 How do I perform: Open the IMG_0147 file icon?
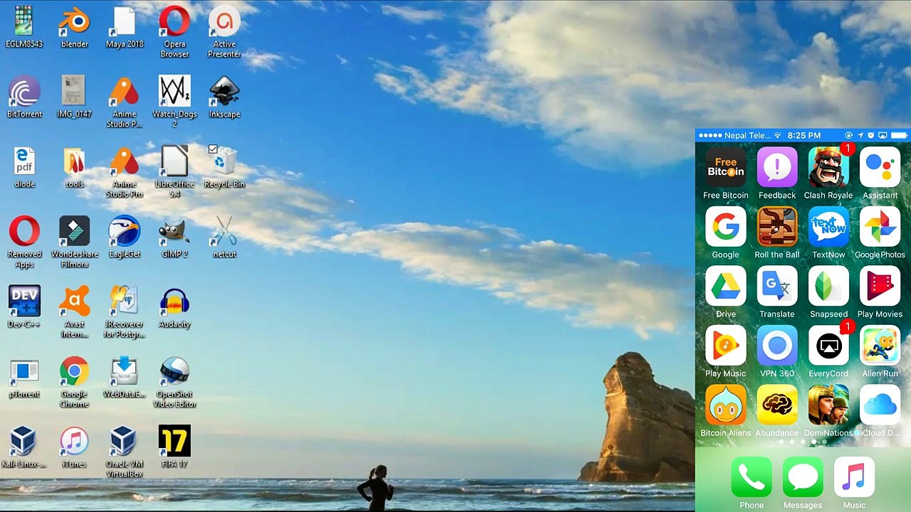(x=74, y=92)
